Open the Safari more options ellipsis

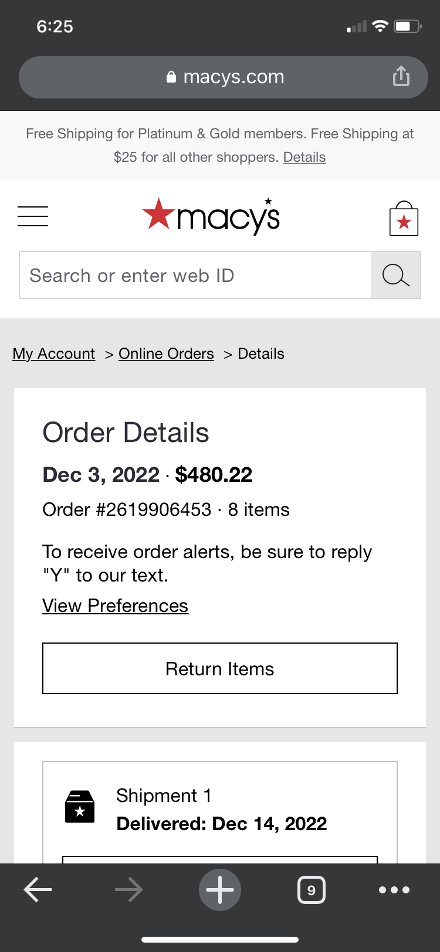point(394,889)
